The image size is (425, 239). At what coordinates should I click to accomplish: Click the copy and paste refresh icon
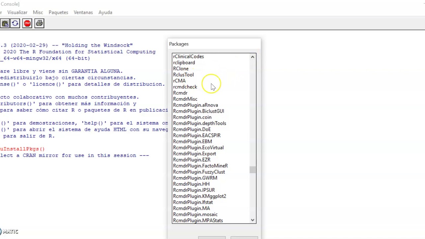coord(15,23)
